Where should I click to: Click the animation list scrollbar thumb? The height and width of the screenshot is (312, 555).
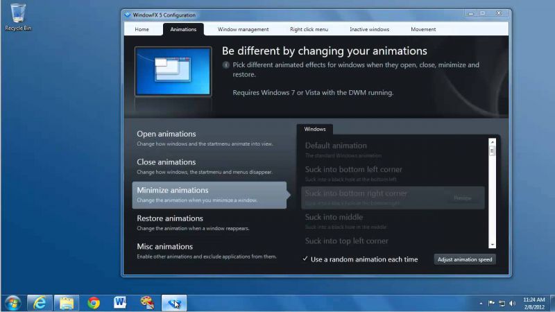(x=492, y=150)
